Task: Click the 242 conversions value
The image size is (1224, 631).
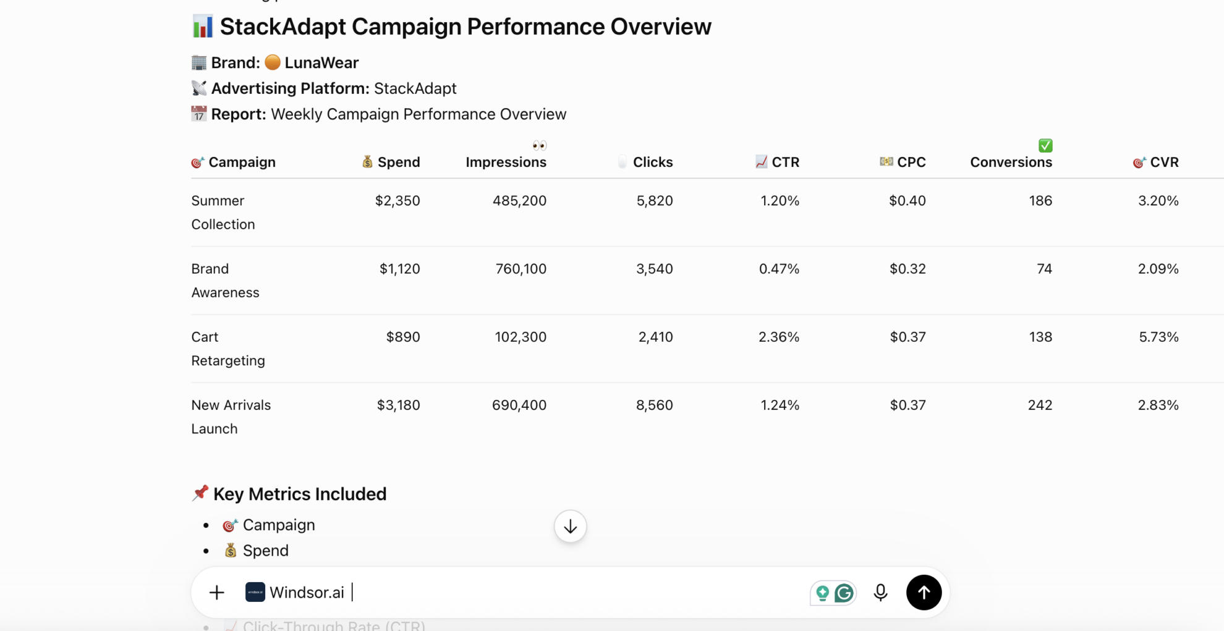Action: coord(1040,405)
